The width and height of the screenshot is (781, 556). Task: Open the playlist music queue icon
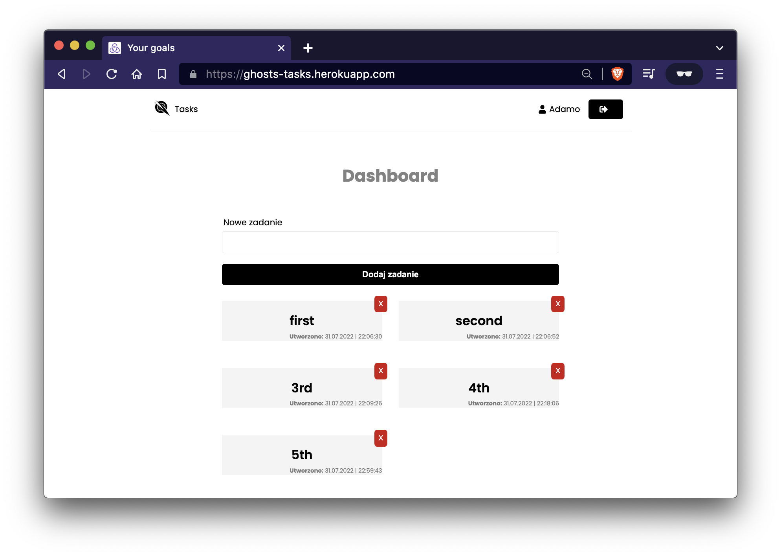click(649, 74)
